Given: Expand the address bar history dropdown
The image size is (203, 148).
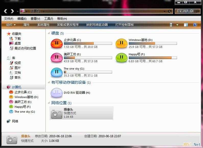Looking at the screenshot, I should [x=164, y=12].
